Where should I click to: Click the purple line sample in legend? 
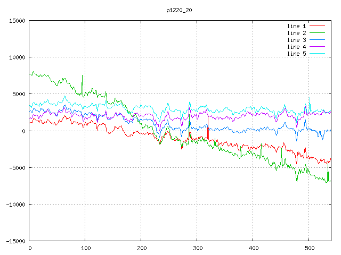317,47
